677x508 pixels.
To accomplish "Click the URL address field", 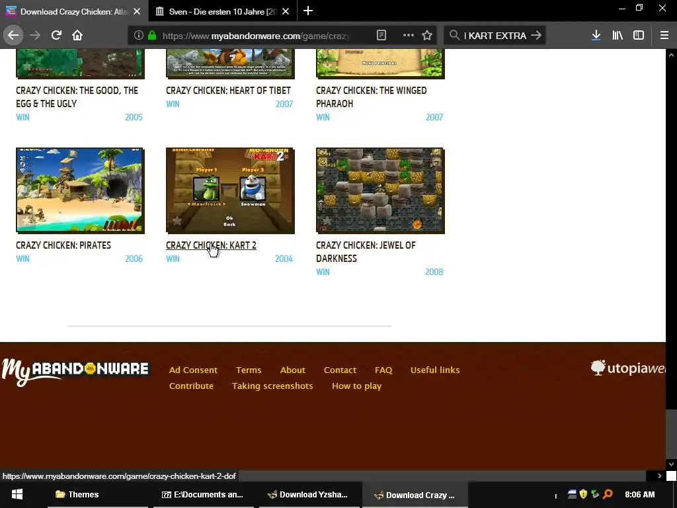I will point(257,36).
